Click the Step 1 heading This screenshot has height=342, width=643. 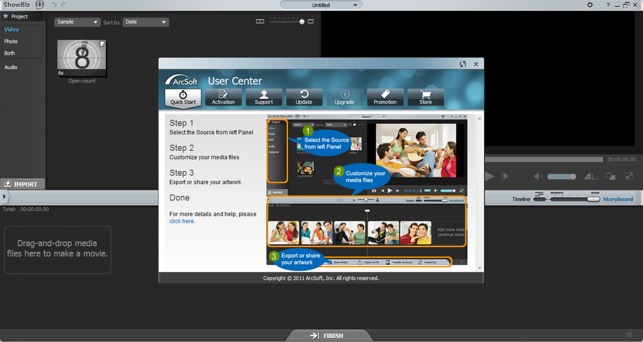(x=182, y=123)
